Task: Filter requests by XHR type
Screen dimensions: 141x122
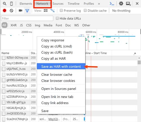Action: (14, 25)
